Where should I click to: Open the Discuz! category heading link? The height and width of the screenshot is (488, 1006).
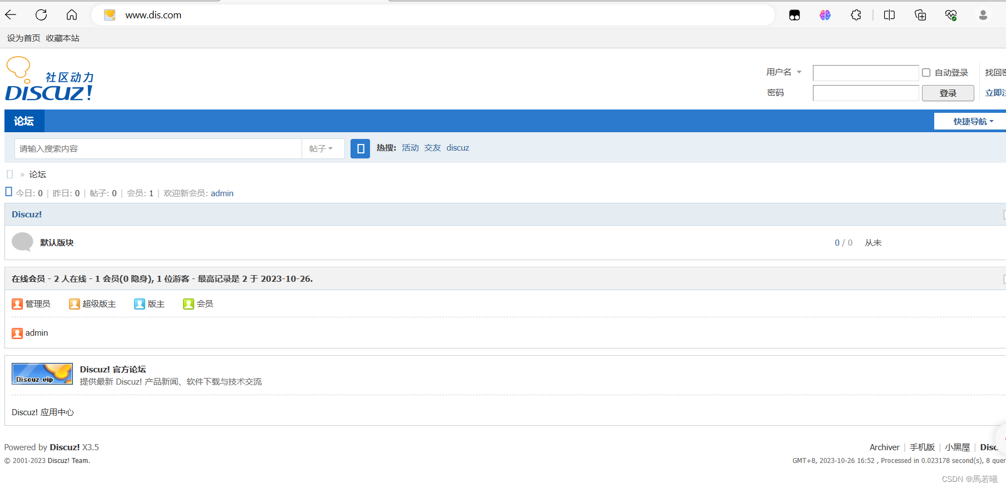click(27, 215)
